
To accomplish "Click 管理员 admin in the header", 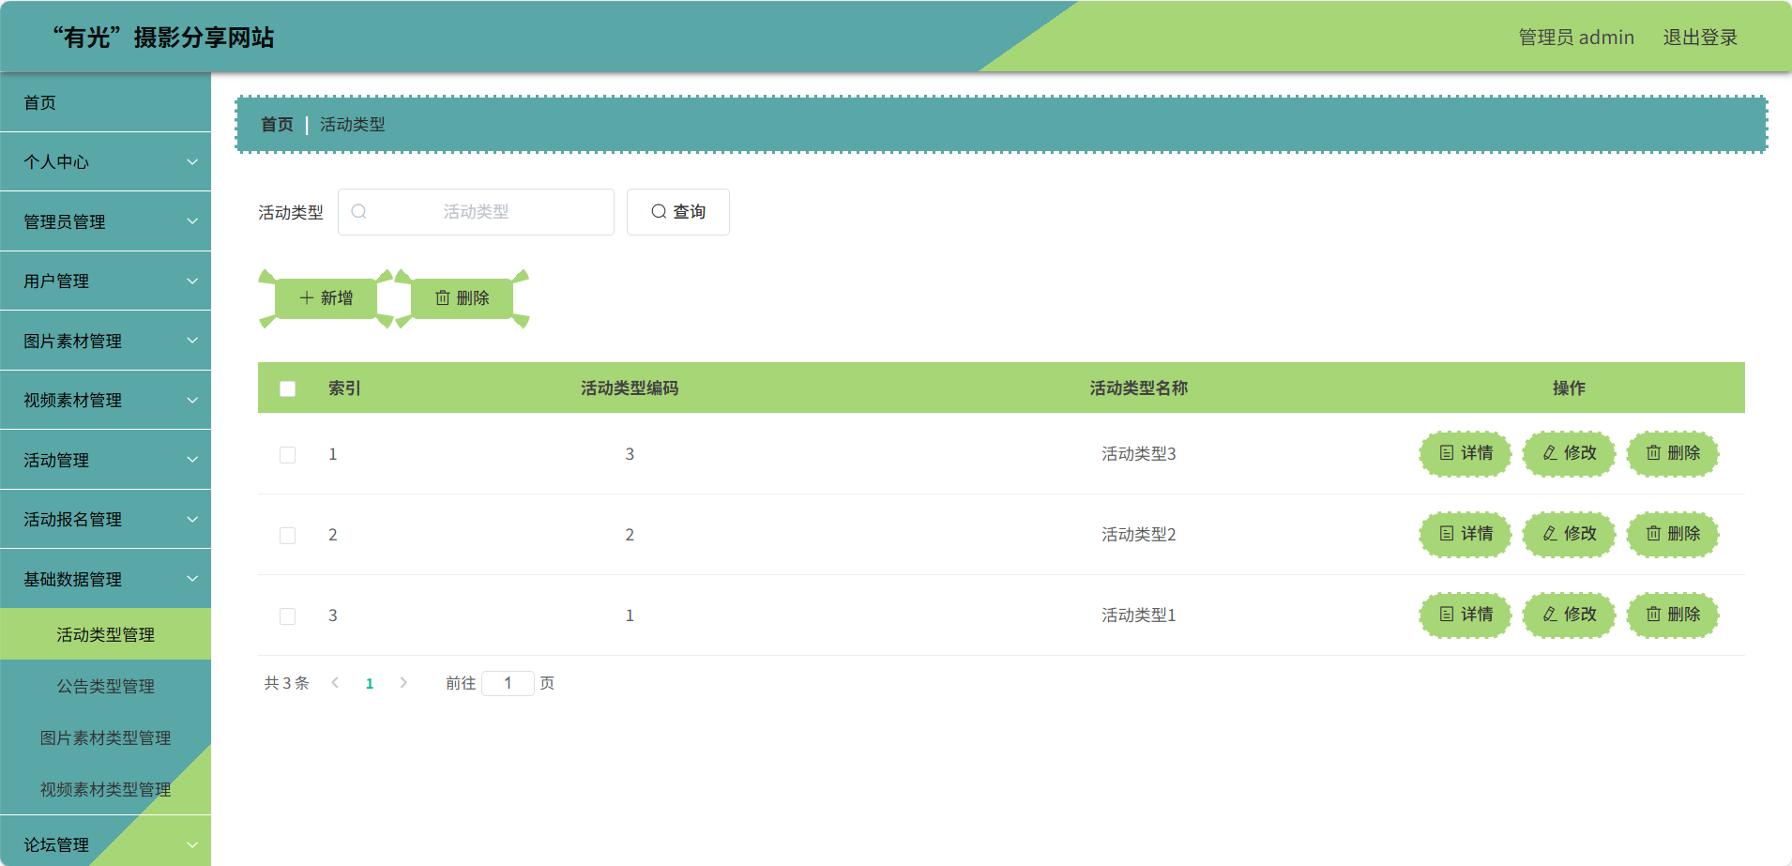I will (x=1576, y=38).
